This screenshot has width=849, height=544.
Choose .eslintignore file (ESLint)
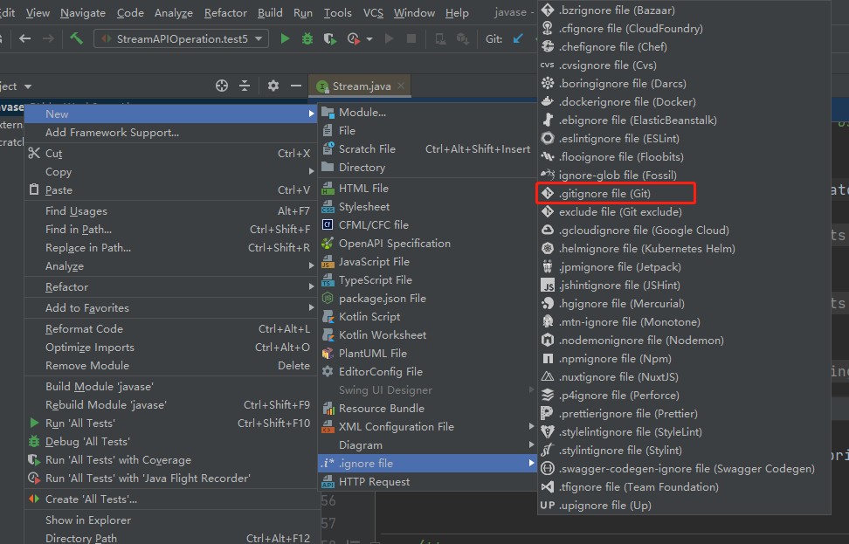tap(684, 139)
